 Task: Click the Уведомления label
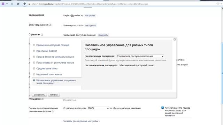click(x=36, y=15)
